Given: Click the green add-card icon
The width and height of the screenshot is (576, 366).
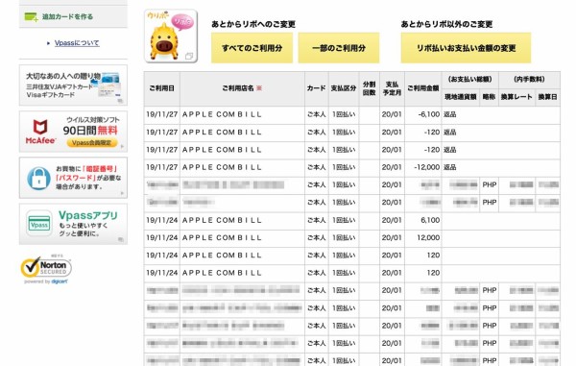Looking at the screenshot, I should point(32,17).
